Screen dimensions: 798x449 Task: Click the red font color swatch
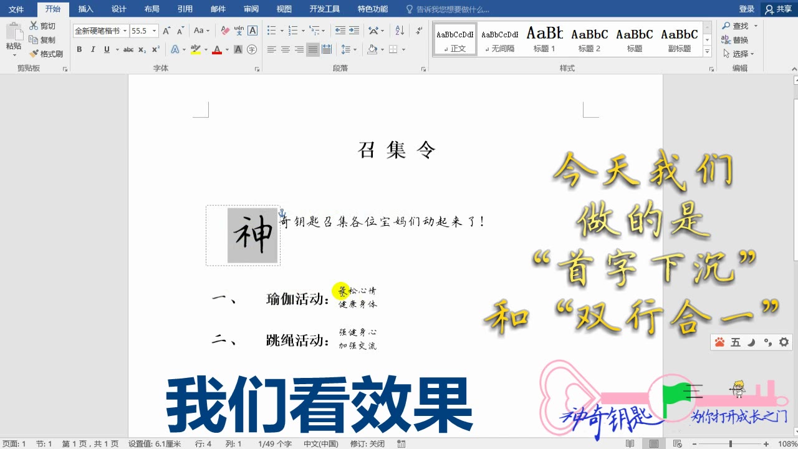click(217, 49)
